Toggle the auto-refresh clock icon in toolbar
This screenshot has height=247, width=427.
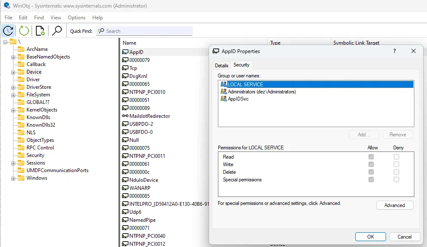pyautogui.click(x=8, y=31)
